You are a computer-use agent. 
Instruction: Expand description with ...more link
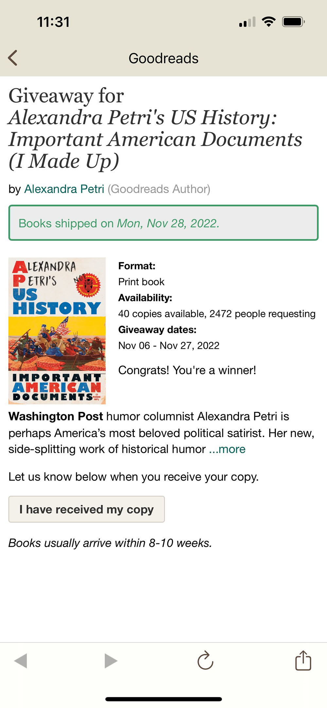click(x=227, y=449)
